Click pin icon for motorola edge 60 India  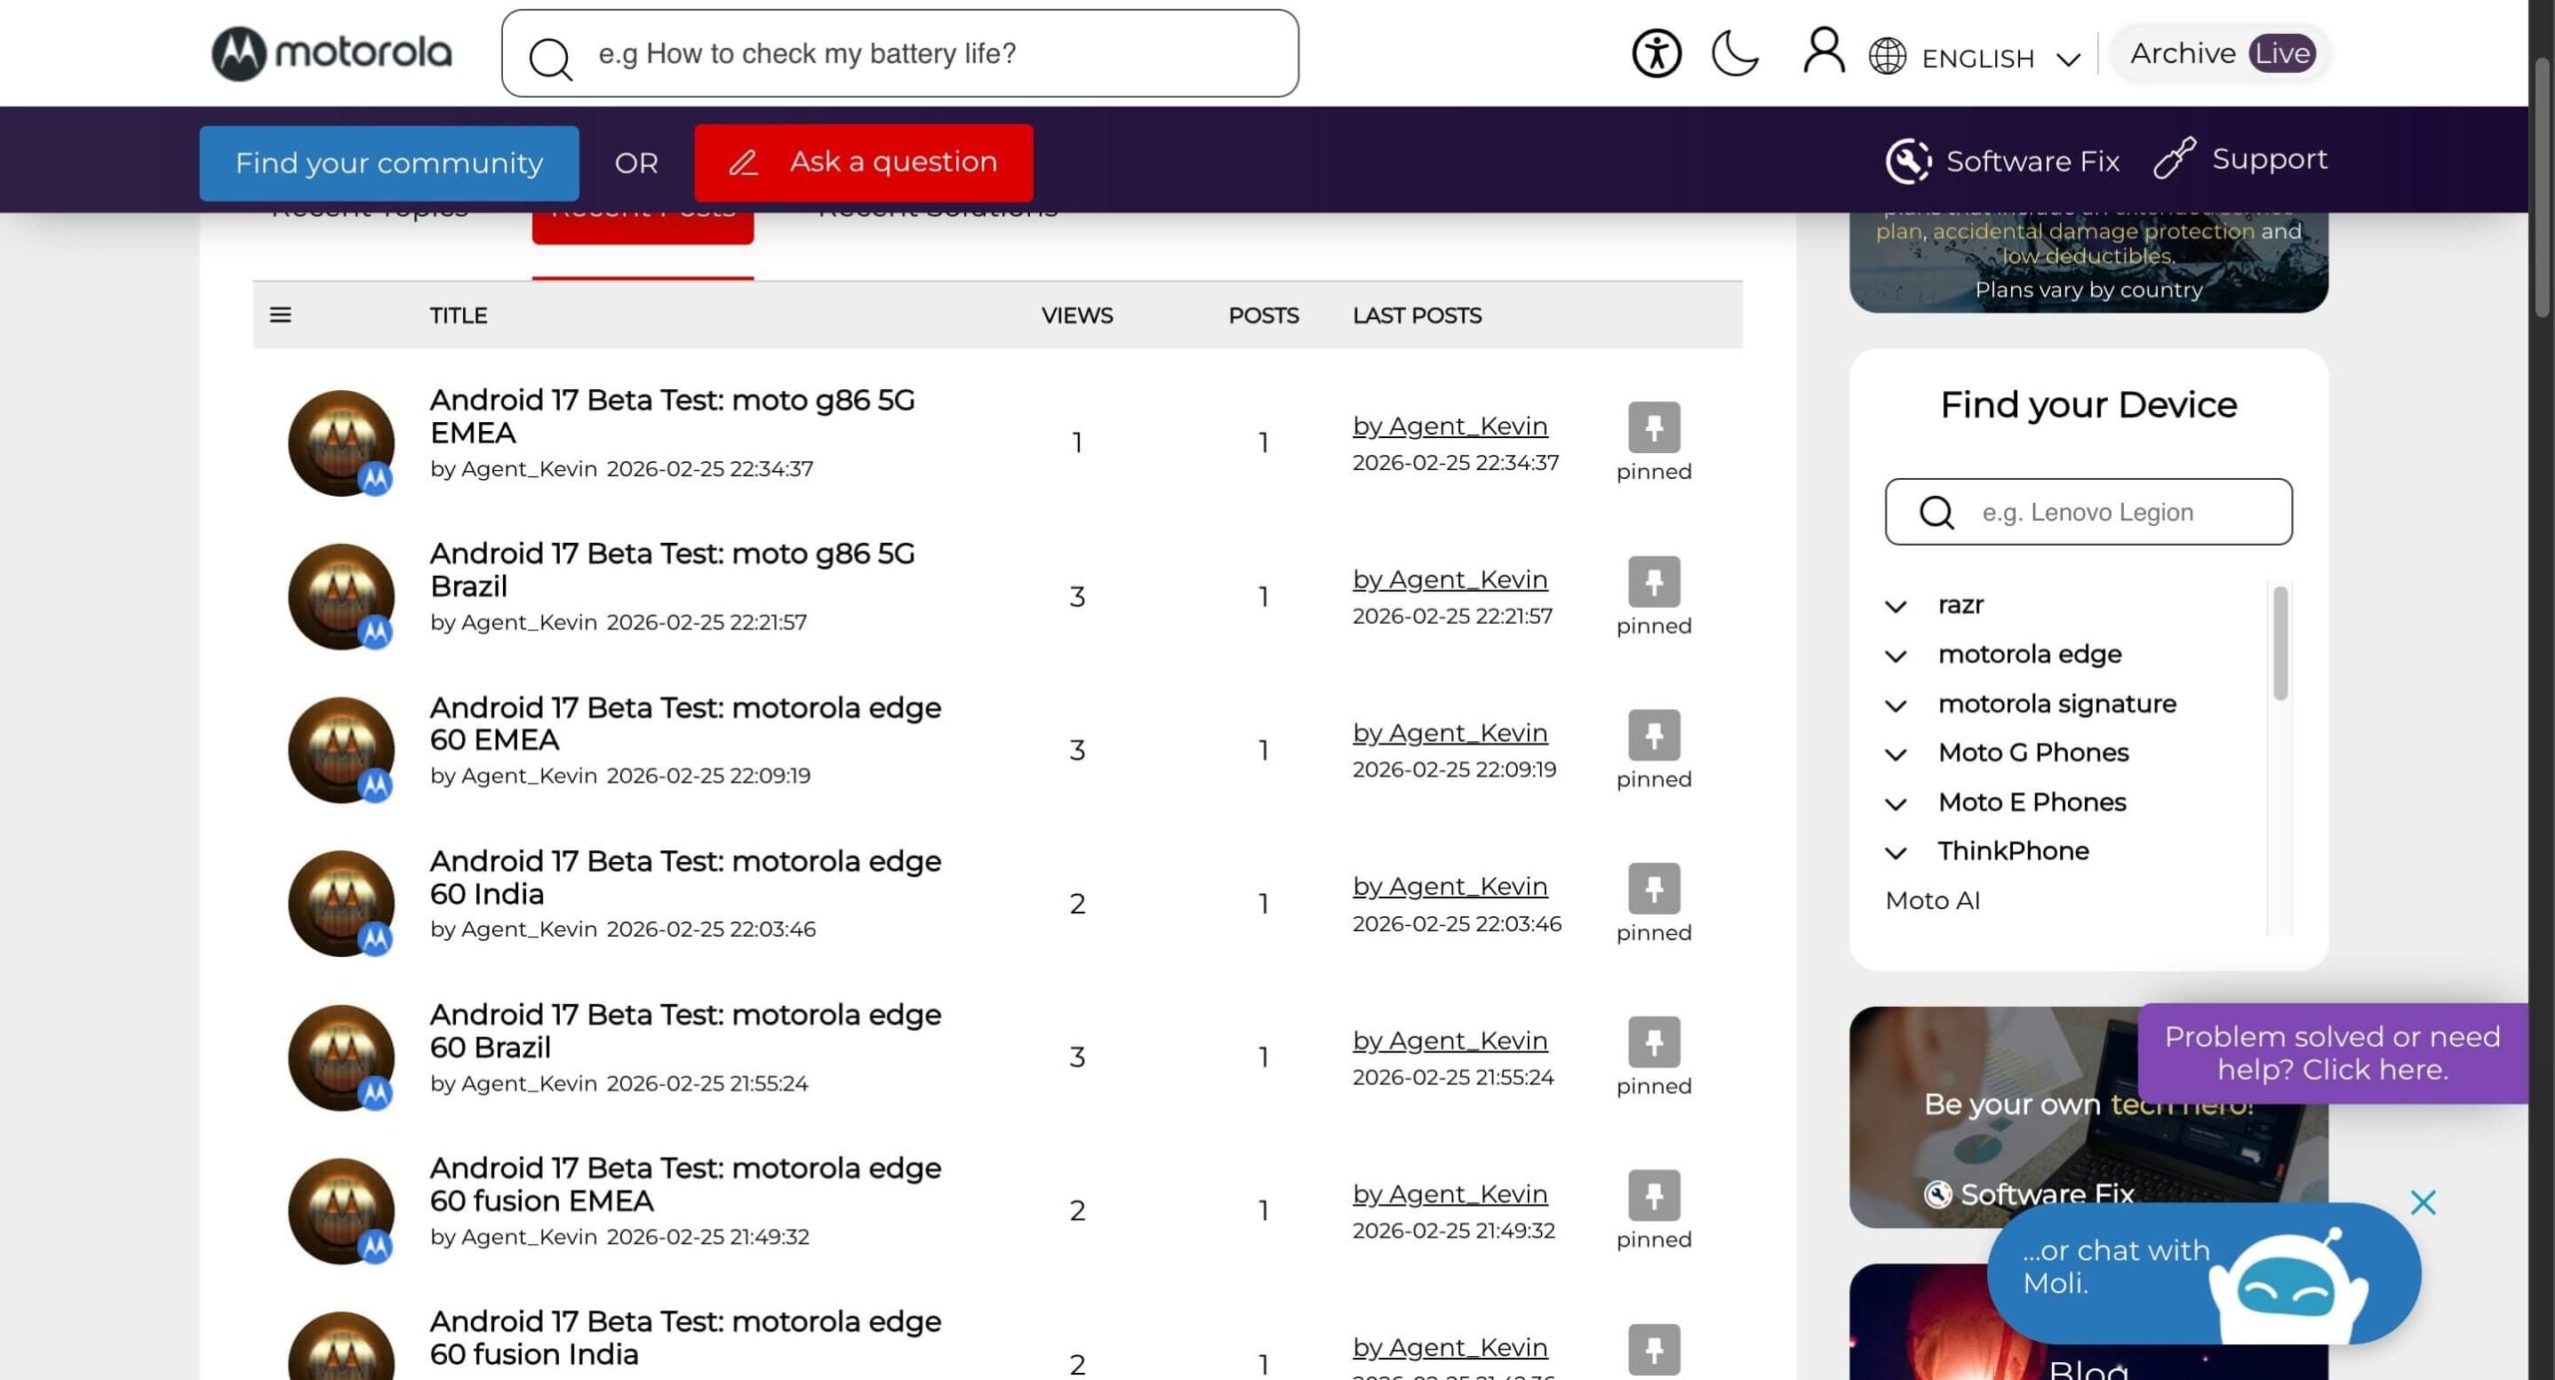pos(1654,889)
